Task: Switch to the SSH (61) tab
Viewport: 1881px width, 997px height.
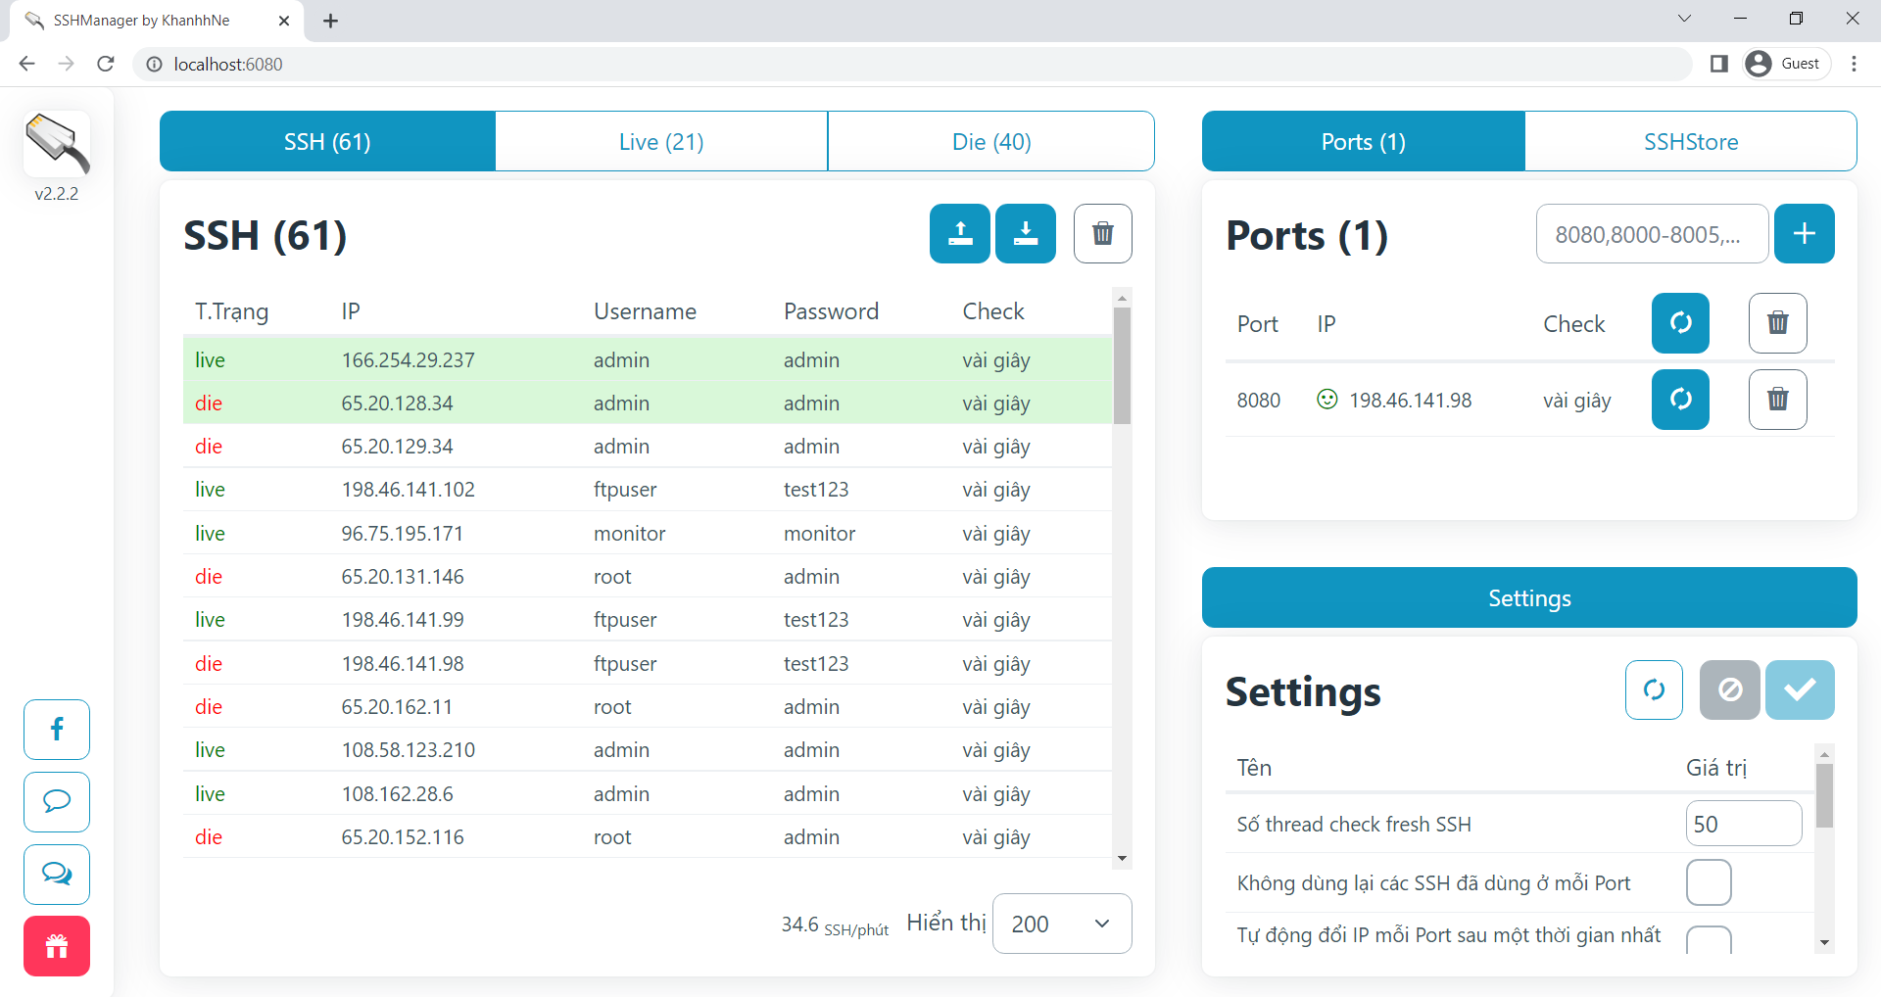Action: coord(327,141)
